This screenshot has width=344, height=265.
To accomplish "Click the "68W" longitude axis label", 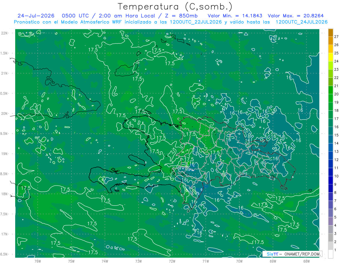I will click(x=306, y=261).
